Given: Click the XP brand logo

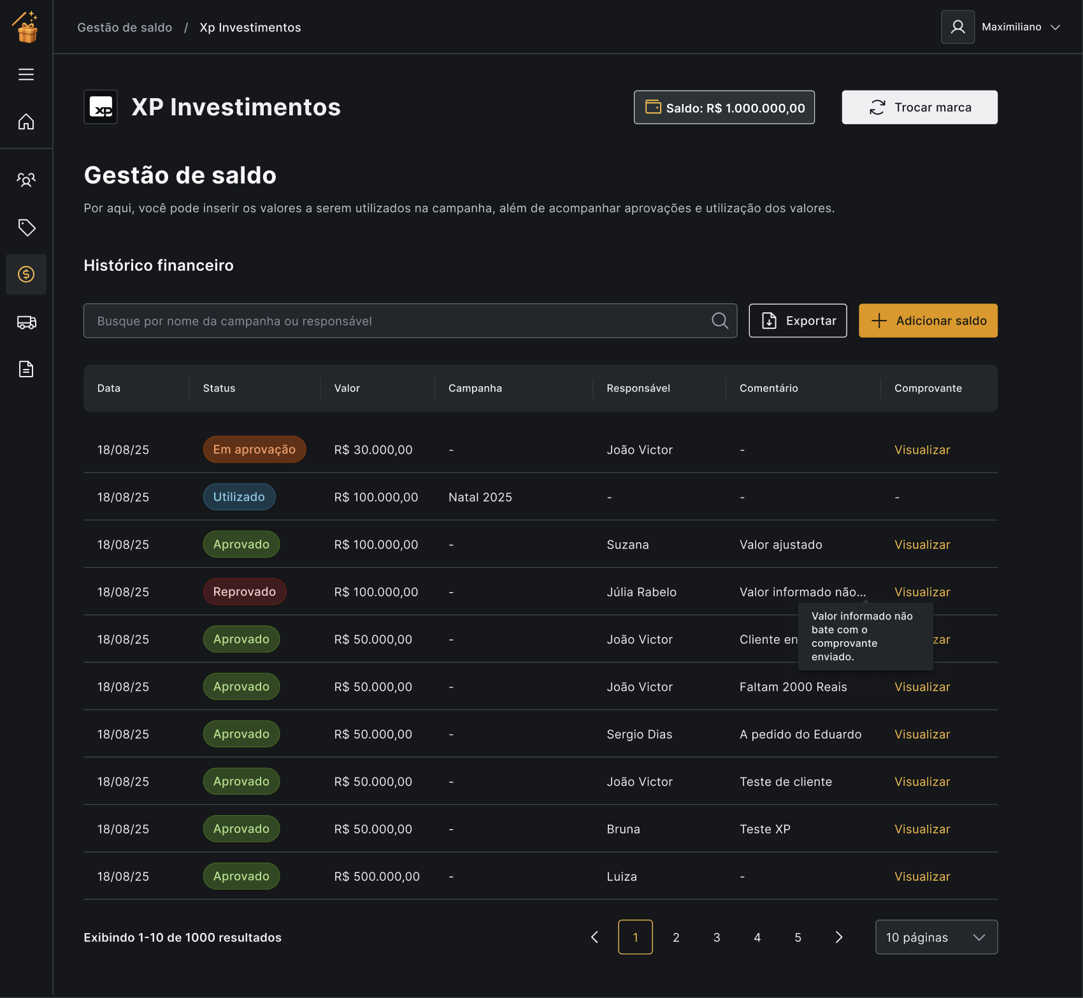Looking at the screenshot, I should [x=101, y=107].
